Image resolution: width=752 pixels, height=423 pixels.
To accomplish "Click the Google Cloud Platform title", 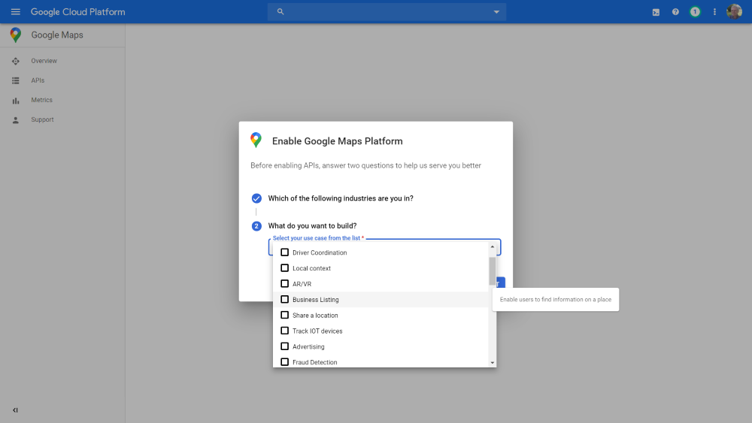I will coord(77,12).
